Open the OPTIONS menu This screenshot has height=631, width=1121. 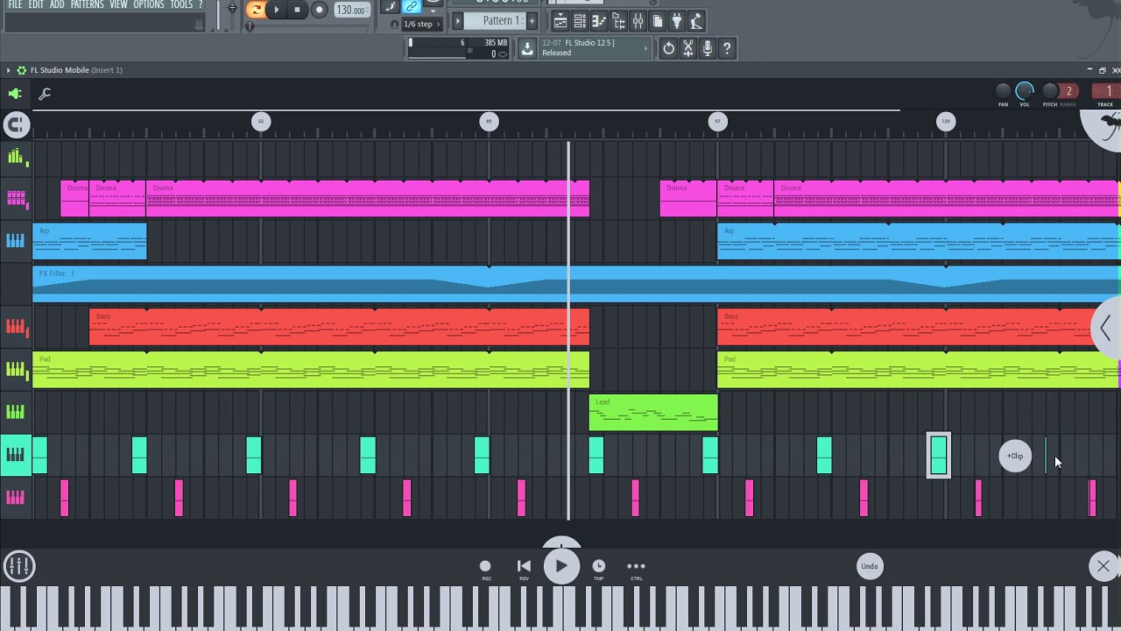tap(149, 4)
